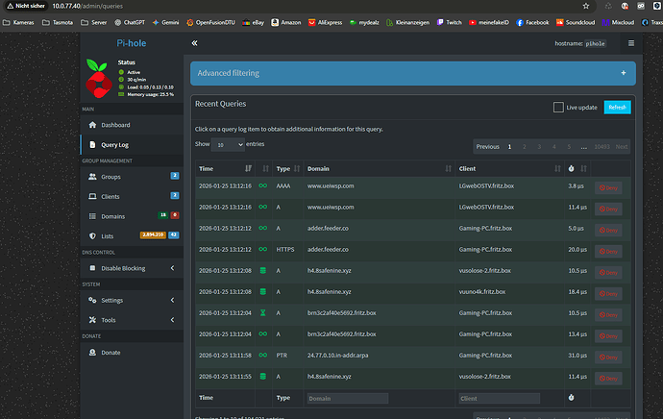Click the Donate icon in sidebar
This screenshot has height=419, width=663.
92,352
